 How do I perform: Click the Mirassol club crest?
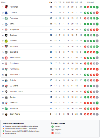coord(6,41)
